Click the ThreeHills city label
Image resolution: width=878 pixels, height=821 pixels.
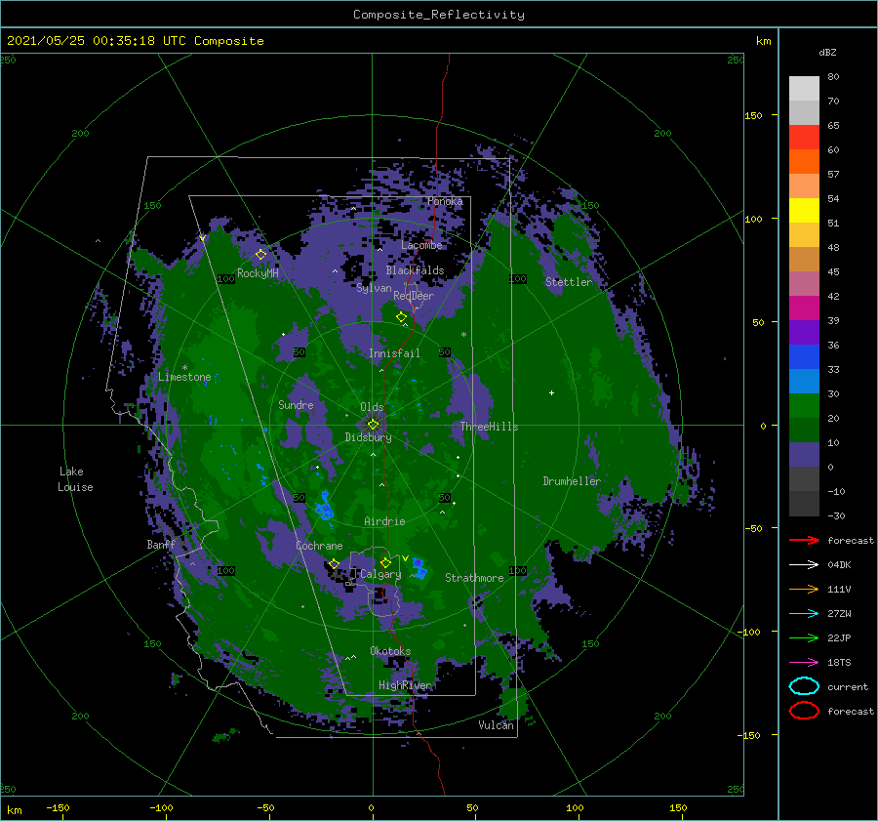pyautogui.click(x=489, y=427)
